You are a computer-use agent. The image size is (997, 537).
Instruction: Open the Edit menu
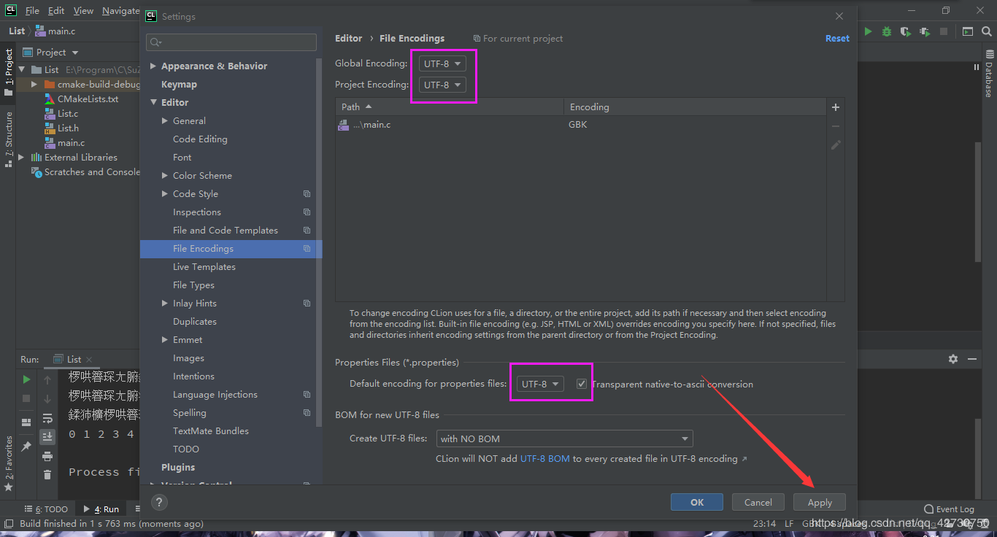pos(56,11)
